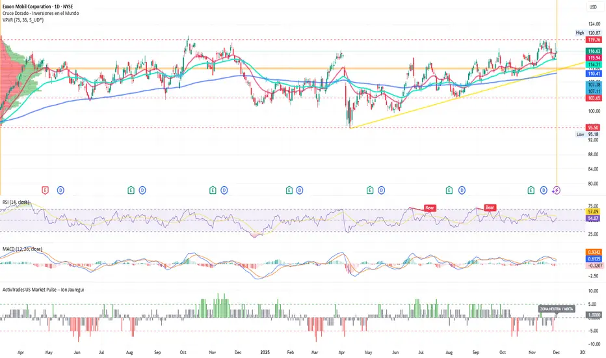
Task: Click the orange 0.9342 MACD value label
Action: [594, 252]
